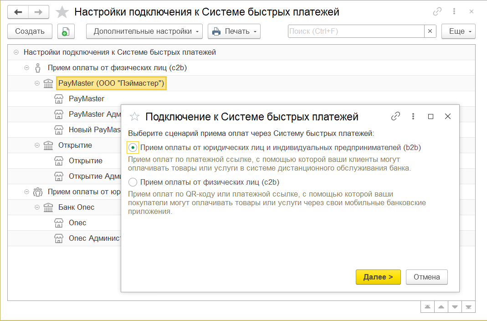Screen dimensions: 487x321
Task: Click the forward navigation arrow
Action: click(39, 12)
